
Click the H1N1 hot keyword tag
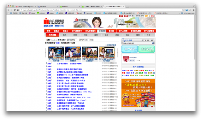124,70
